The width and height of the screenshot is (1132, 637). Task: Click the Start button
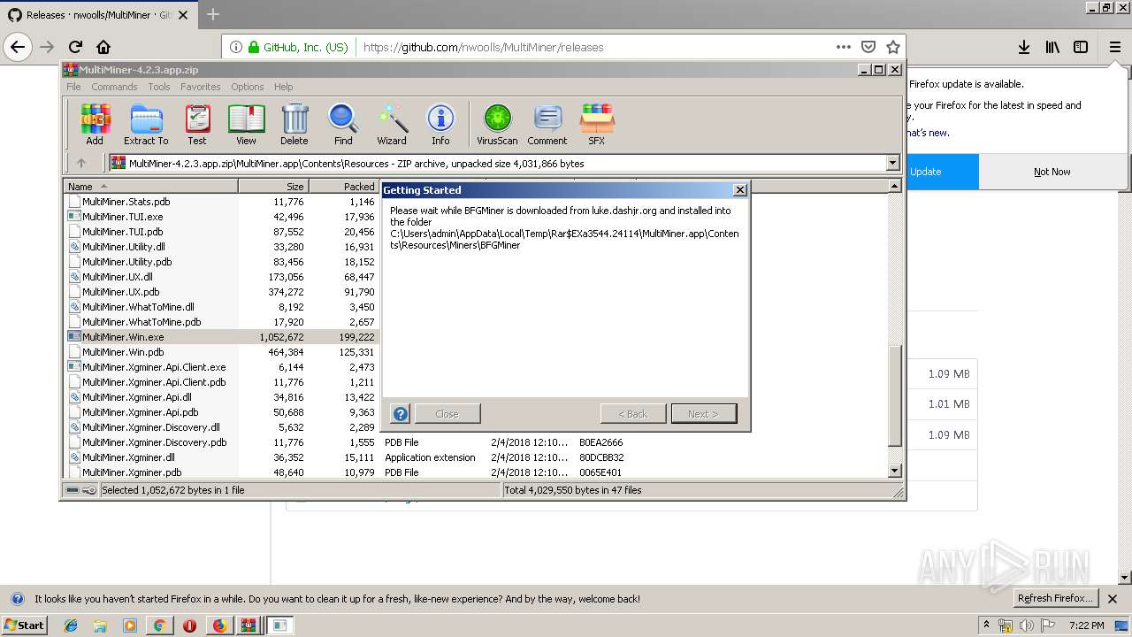(25, 625)
